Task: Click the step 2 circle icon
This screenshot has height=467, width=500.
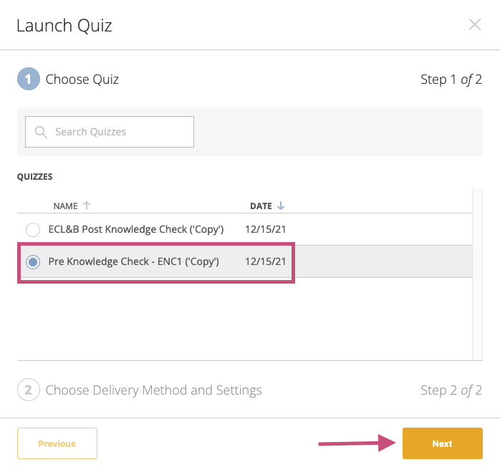Action: pos(29,390)
